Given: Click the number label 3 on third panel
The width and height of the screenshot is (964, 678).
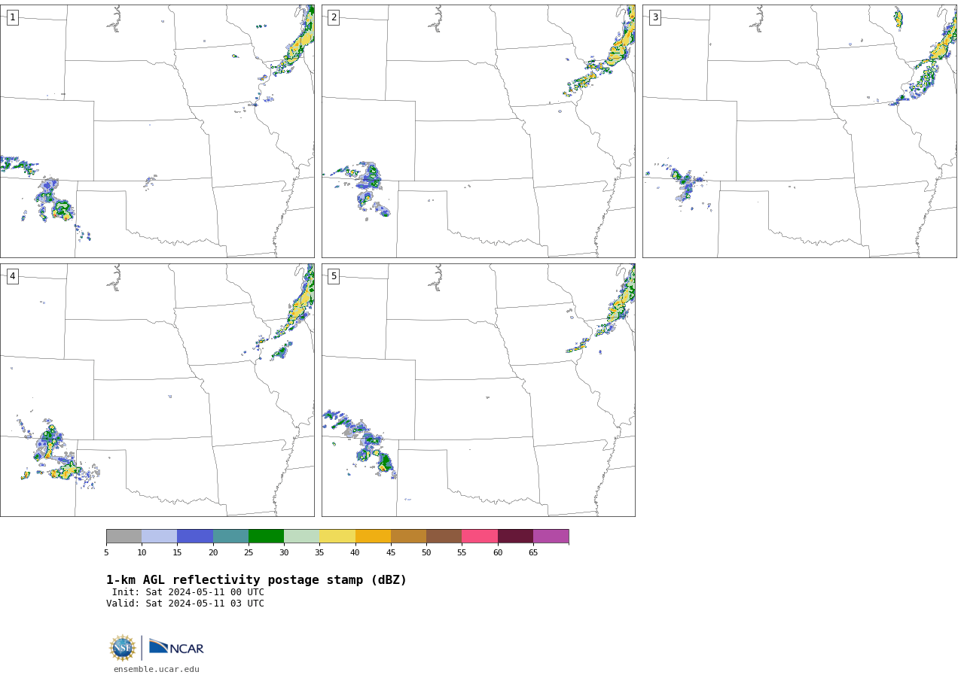Looking at the screenshot, I should pyautogui.click(x=654, y=17).
